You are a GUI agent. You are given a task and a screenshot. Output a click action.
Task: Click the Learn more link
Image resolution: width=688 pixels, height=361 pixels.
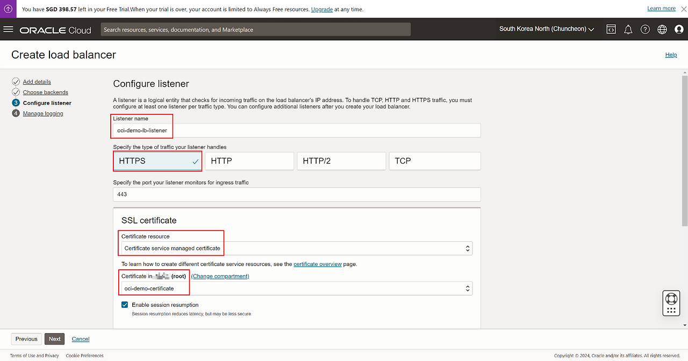click(x=662, y=8)
